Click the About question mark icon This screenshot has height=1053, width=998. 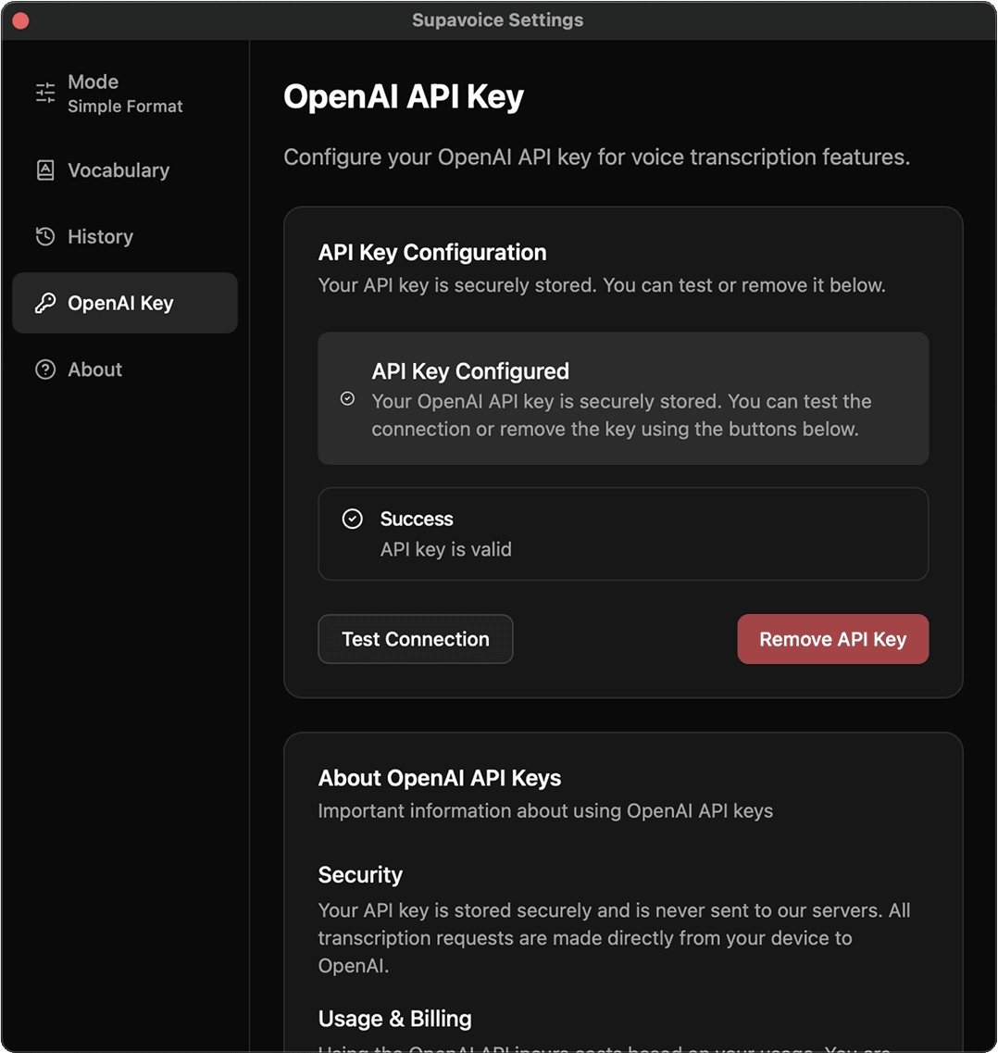pos(45,370)
